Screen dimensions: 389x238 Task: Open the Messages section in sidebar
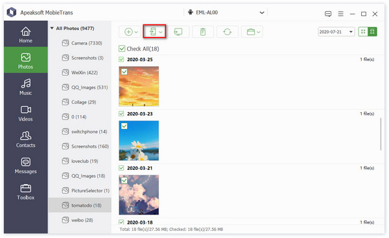25,165
